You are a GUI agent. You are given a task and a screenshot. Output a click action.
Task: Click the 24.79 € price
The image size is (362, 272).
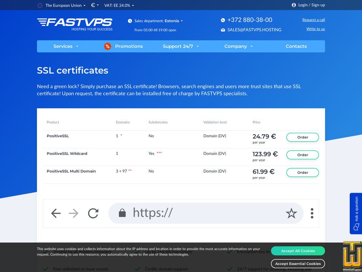coord(264,136)
